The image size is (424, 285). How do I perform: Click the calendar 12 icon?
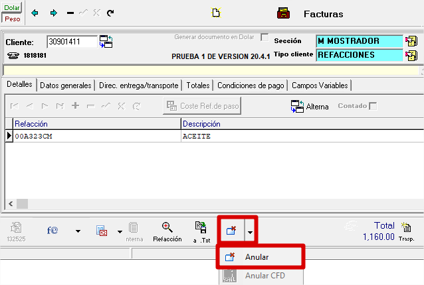[102, 231]
